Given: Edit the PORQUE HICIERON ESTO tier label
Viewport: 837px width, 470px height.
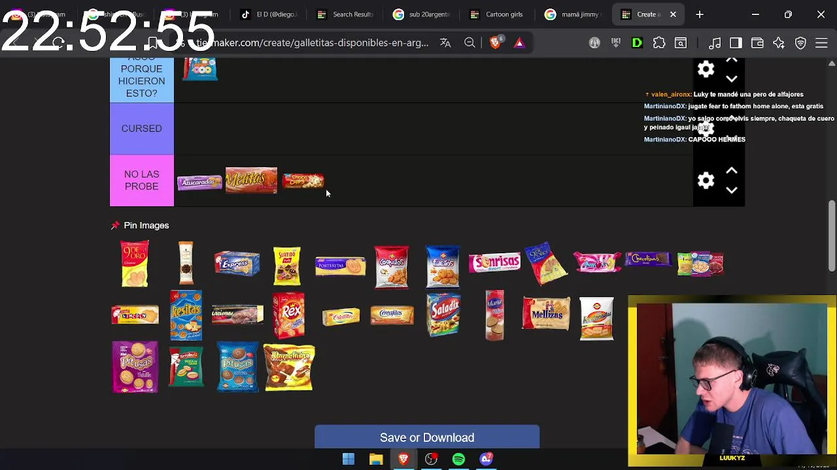Looking at the screenshot, I should (x=142, y=79).
